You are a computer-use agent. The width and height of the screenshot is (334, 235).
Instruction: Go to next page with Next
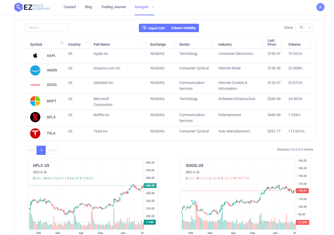(52, 150)
